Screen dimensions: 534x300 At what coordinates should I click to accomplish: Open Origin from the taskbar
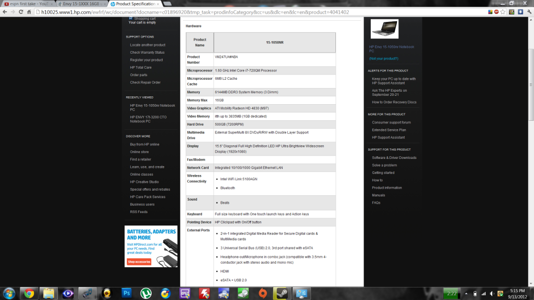click(x=263, y=293)
